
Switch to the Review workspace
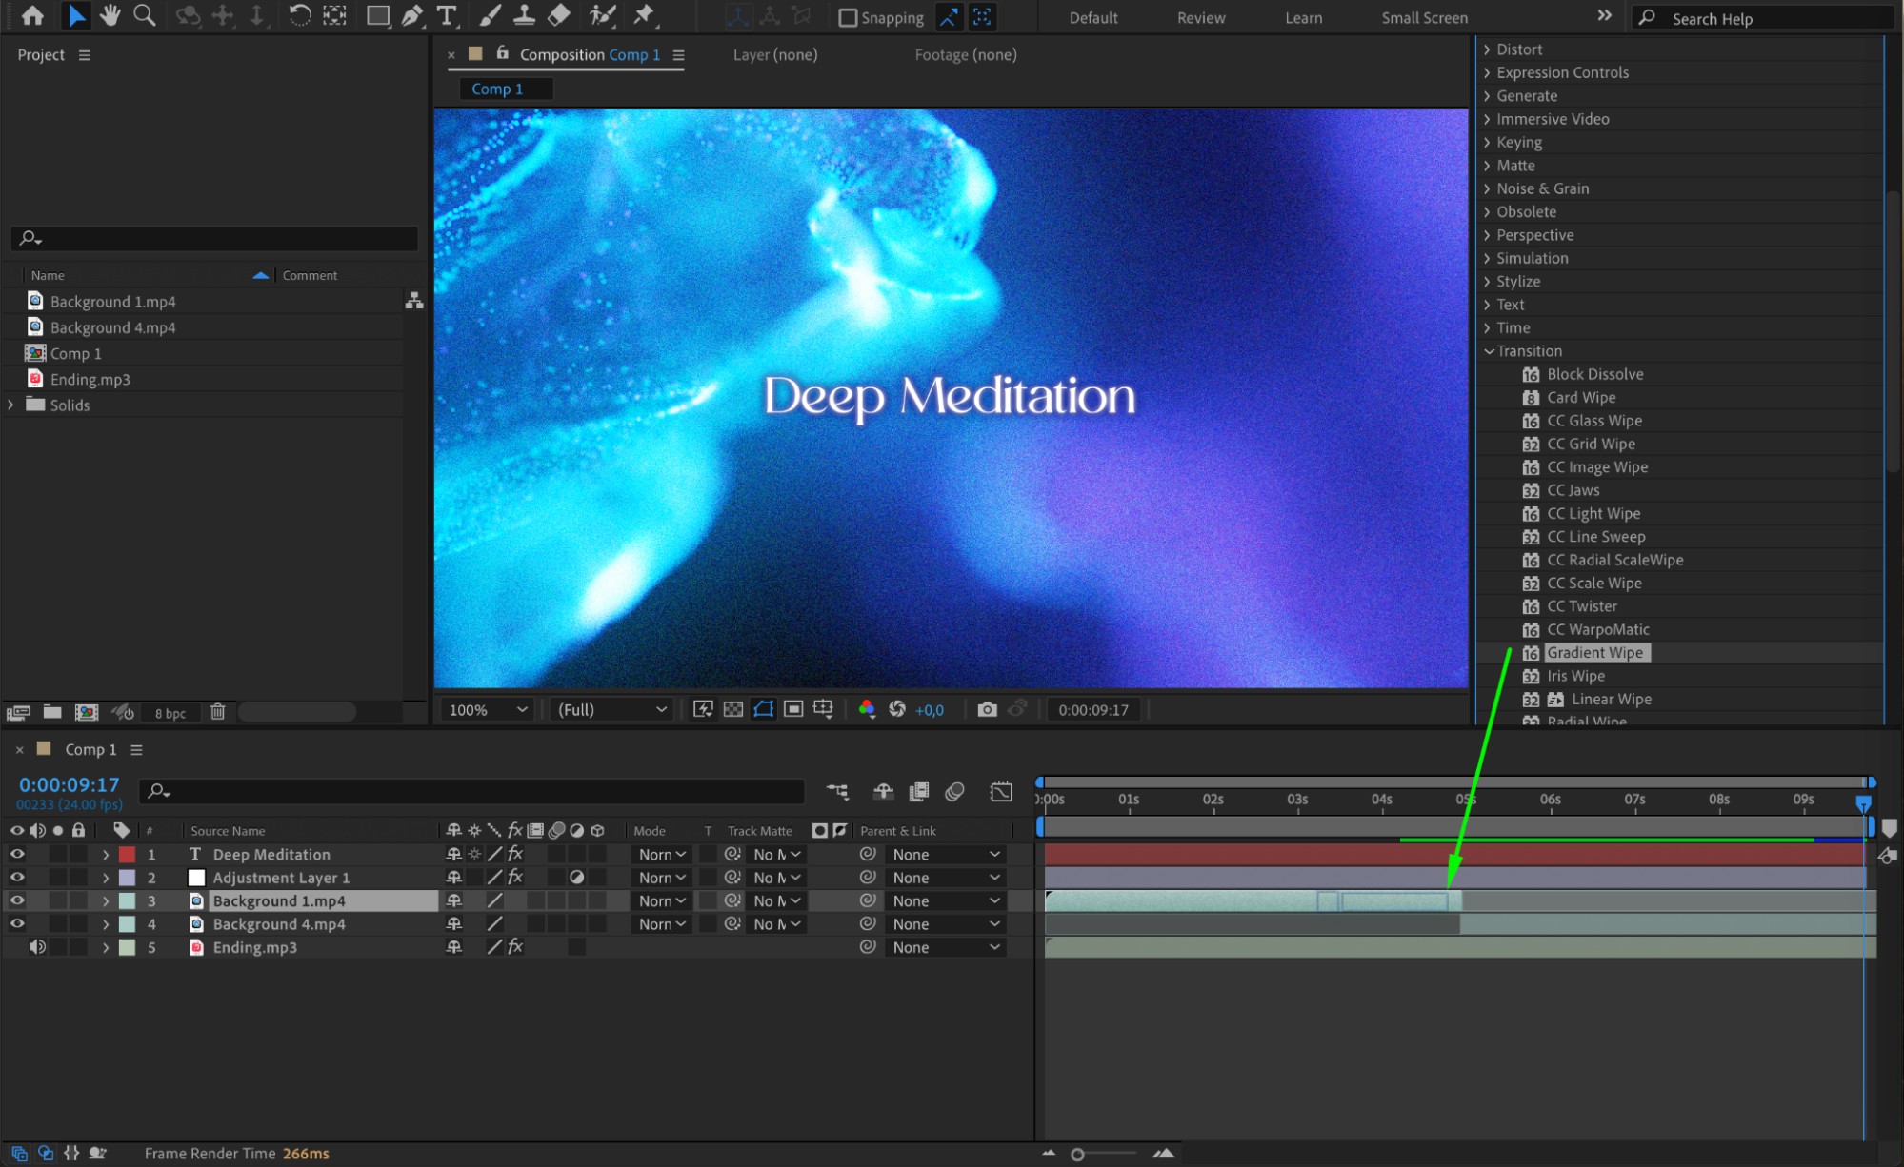tap(1200, 17)
